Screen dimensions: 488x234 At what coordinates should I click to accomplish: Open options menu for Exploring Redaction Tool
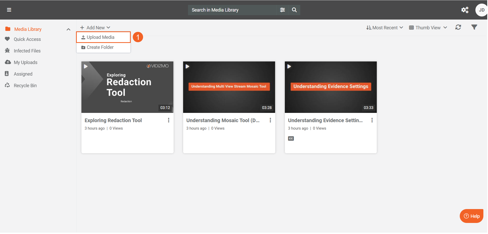pyautogui.click(x=168, y=120)
